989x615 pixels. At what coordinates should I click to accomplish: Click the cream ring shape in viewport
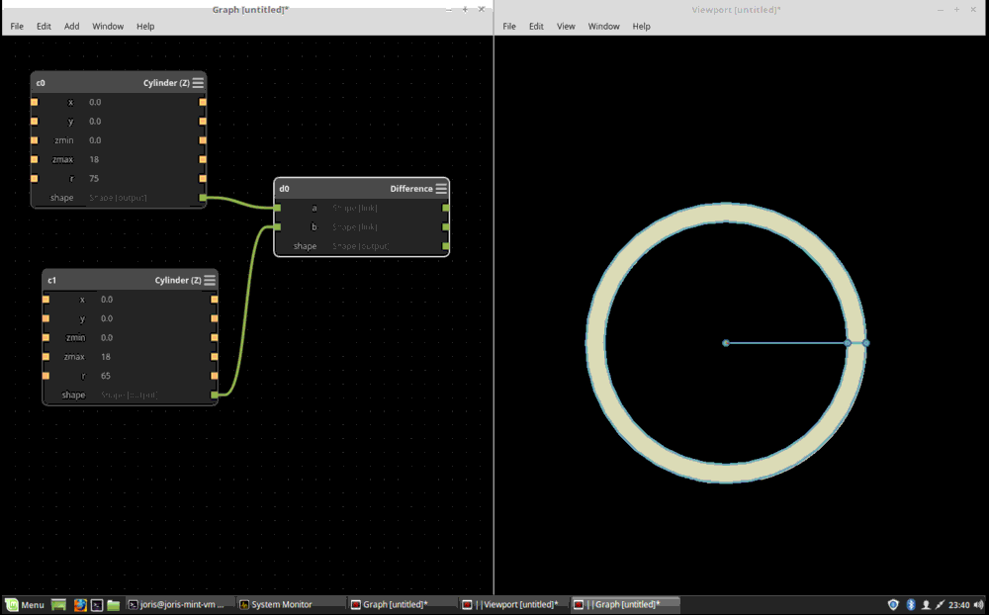[726, 213]
